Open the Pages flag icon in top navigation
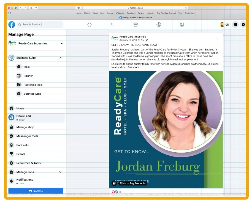This screenshot has width=252, height=202. click(x=112, y=25)
